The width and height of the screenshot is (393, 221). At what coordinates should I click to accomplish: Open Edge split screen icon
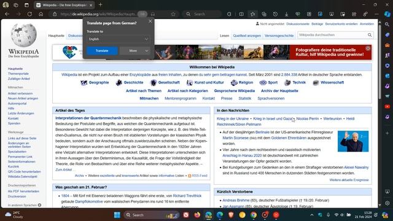pos(241,14)
